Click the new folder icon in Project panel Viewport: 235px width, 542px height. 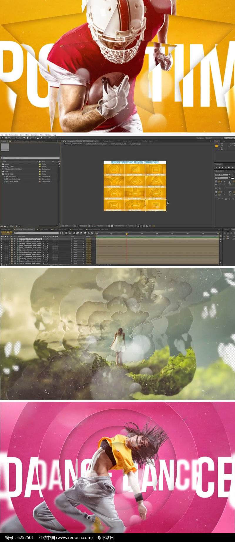pyautogui.click(x=5, y=226)
